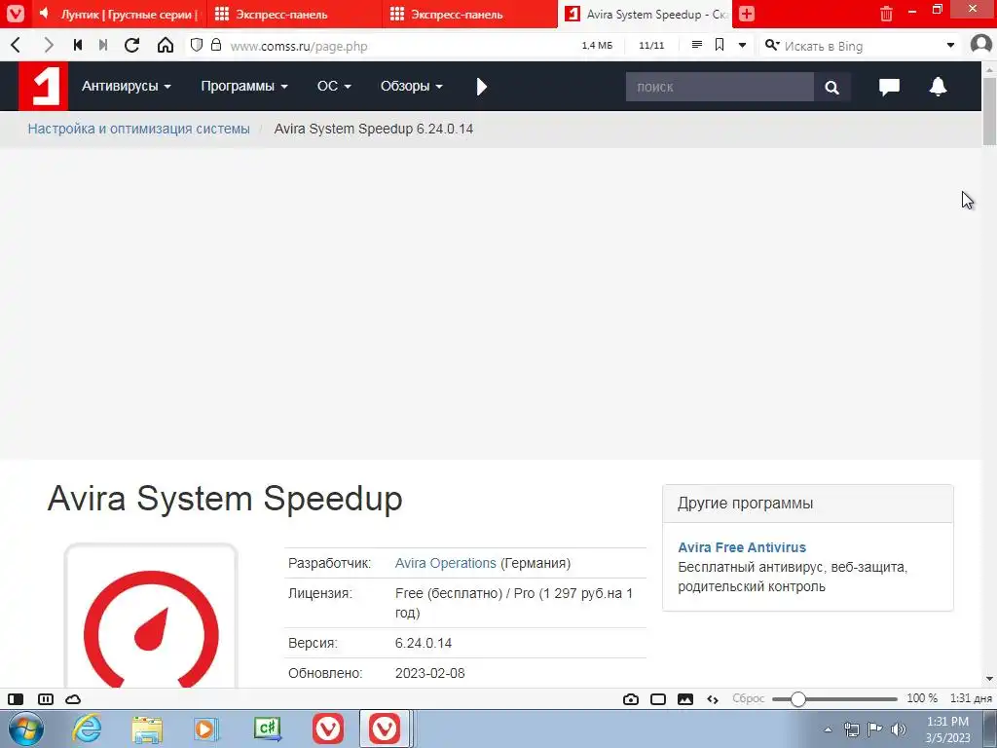Go back to the previous page
The width and height of the screenshot is (997, 748).
click(17, 45)
